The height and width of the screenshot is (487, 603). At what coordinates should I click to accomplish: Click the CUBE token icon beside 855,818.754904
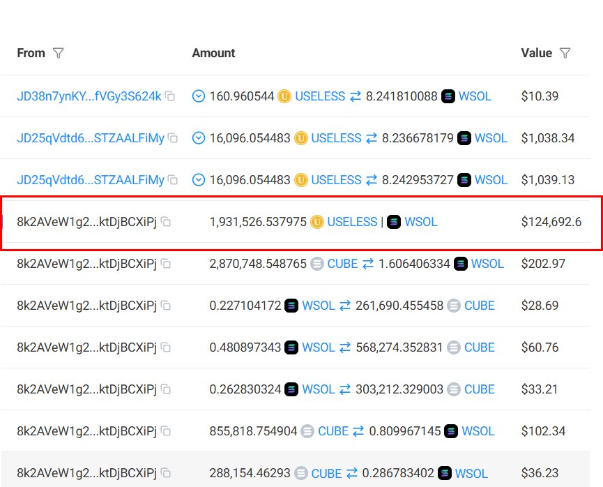pos(307,431)
